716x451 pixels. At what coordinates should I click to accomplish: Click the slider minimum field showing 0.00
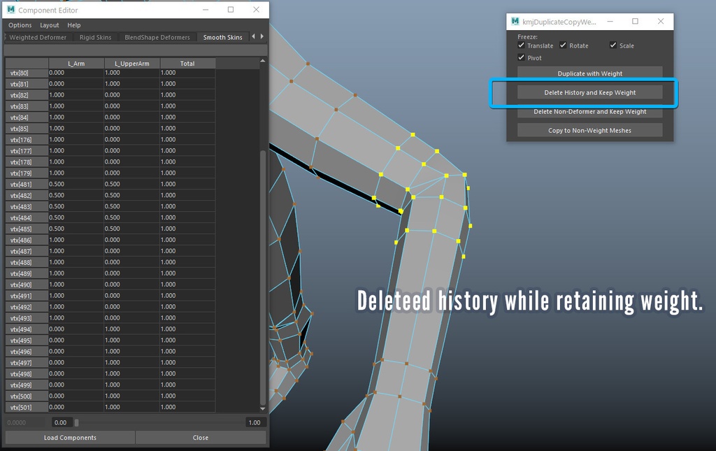(x=61, y=423)
